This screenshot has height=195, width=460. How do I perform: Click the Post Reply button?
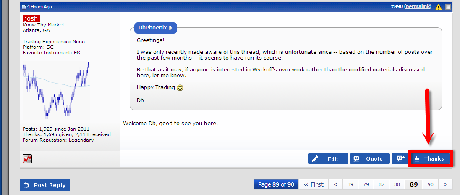point(45,185)
